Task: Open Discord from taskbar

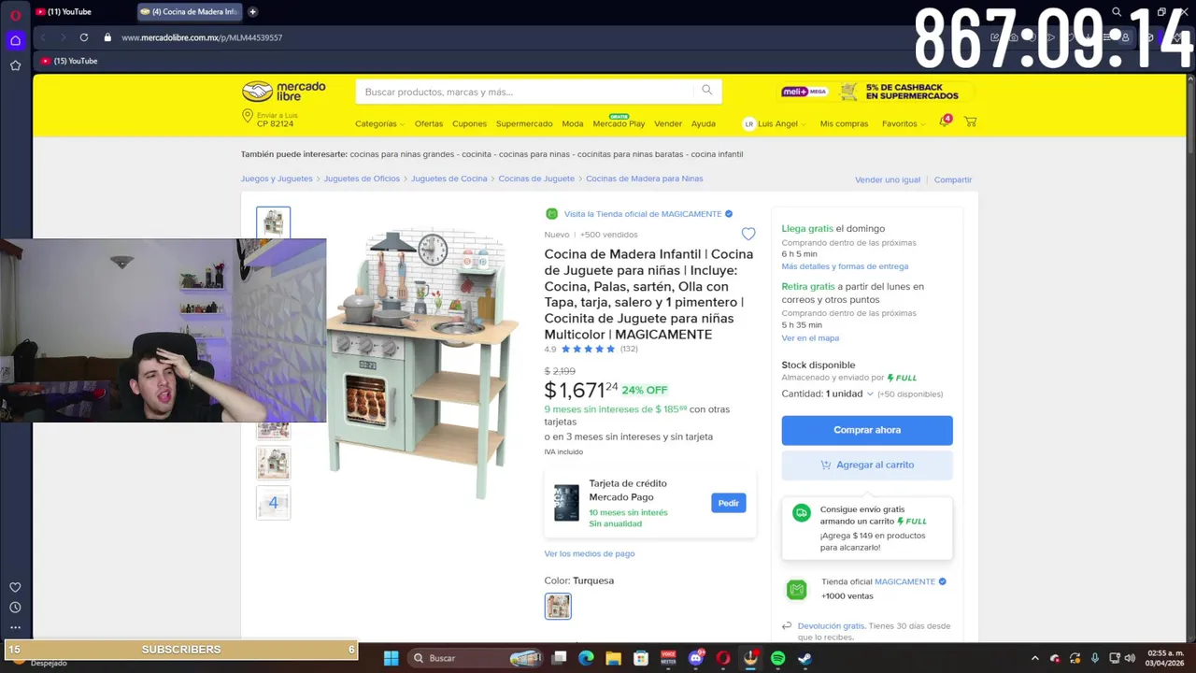Action: coord(695,658)
